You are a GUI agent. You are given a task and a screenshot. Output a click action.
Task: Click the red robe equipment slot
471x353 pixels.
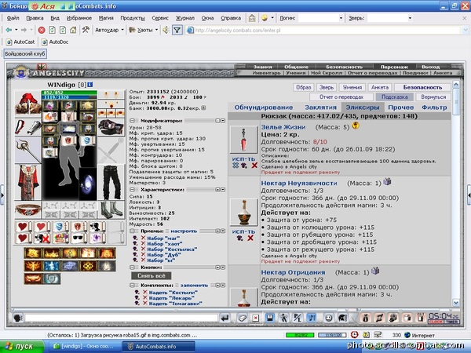pos(27,183)
